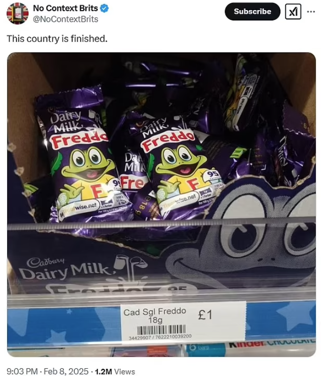The width and height of the screenshot is (321, 376).
Task: Click the 9:03 PM timestamp
Action: [x=22, y=371]
